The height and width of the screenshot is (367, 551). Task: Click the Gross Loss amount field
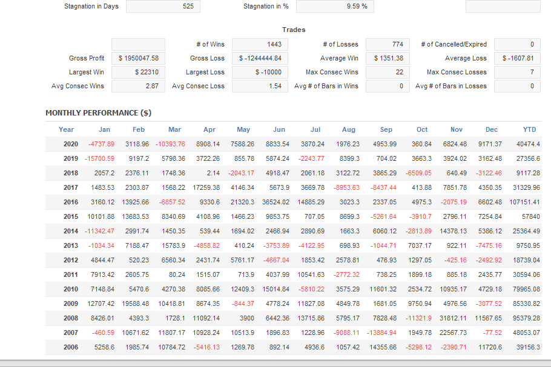pyautogui.click(x=260, y=58)
